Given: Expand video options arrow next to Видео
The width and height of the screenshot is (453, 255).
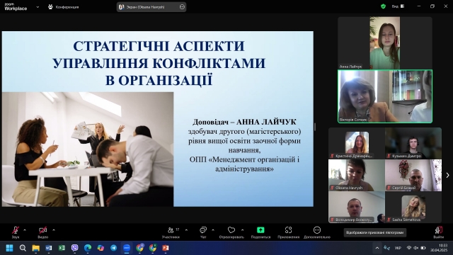Looking at the screenshot, I should click(x=54, y=230).
